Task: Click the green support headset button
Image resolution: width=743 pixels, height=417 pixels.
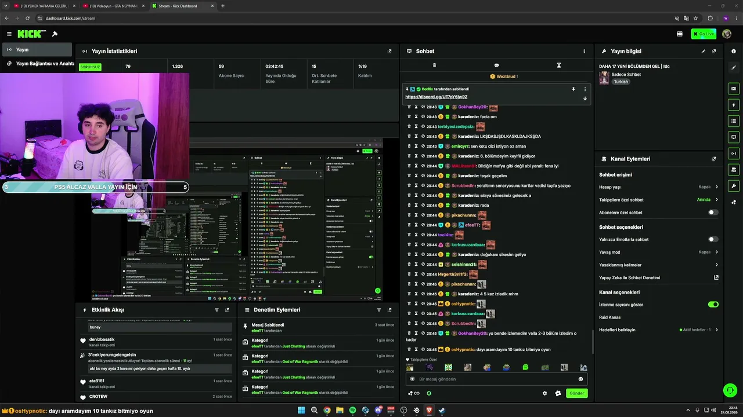Action: pos(730,390)
